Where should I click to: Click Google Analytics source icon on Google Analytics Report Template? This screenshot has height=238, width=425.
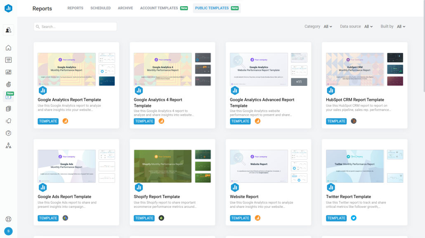(65, 121)
